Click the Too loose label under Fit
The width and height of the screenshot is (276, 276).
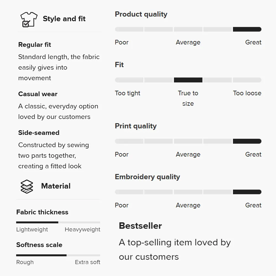[x=247, y=93]
